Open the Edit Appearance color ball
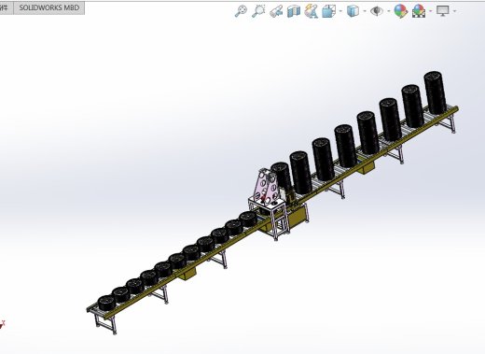This screenshot has width=485, height=354. [x=401, y=11]
